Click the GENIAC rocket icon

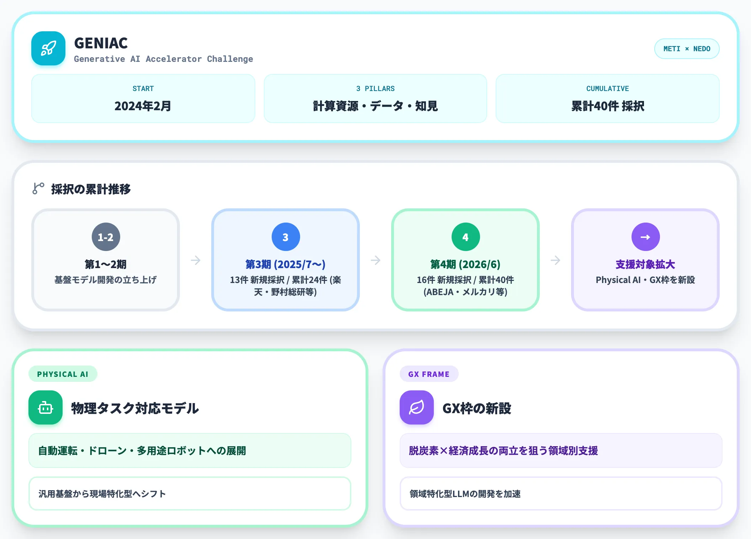(48, 48)
